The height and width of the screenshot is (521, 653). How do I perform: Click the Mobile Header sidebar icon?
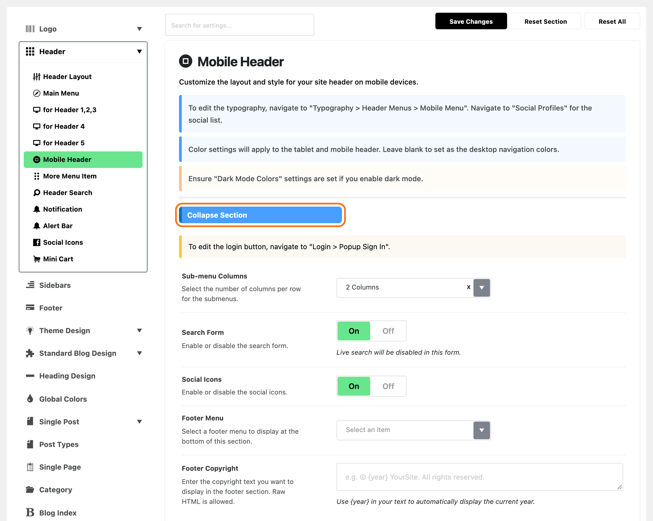tap(37, 160)
